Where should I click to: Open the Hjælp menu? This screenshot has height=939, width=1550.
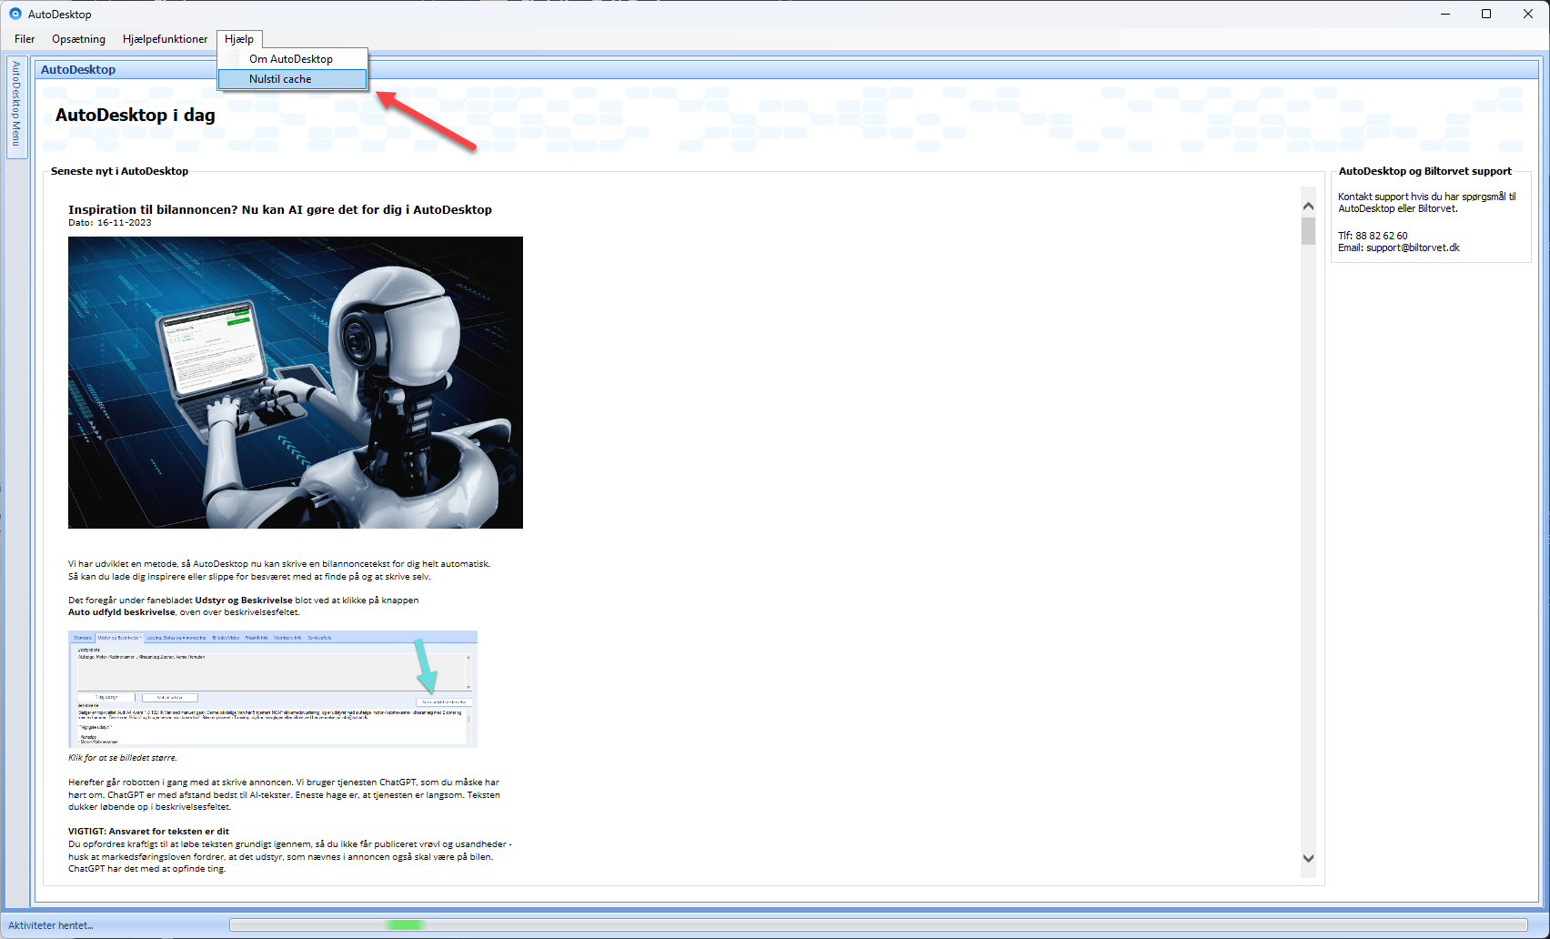click(239, 39)
